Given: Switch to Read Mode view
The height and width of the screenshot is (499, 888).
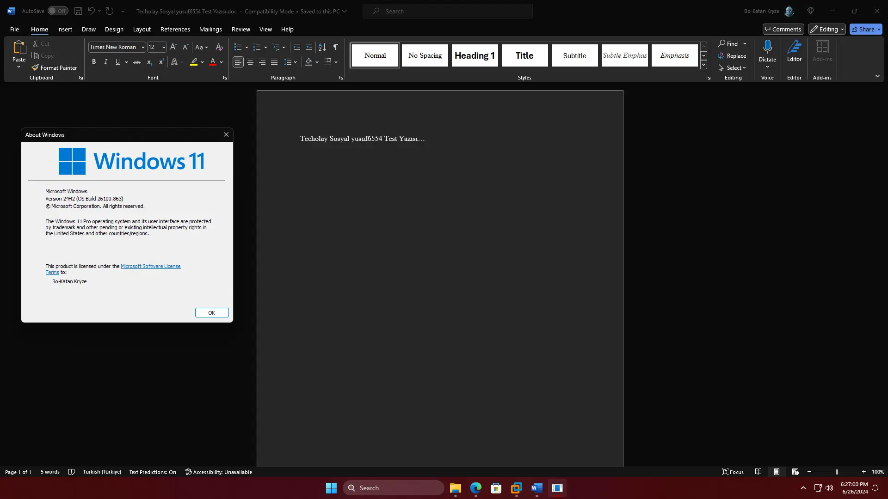Looking at the screenshot, I should point(758,472).
